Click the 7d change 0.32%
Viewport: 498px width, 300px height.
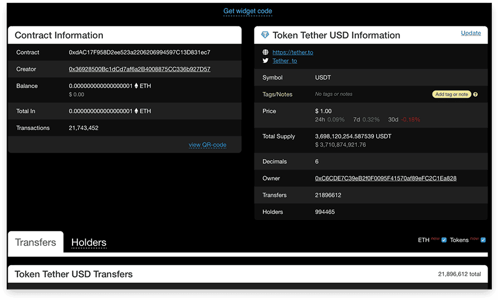[371, 119]
